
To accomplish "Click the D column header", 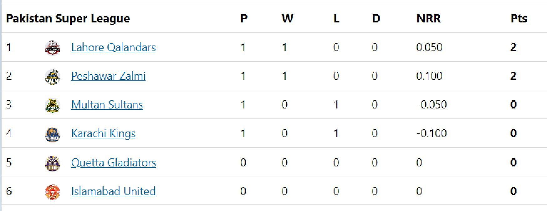I will [376, 19].
